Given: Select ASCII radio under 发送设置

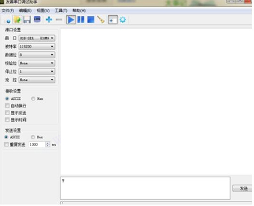Looking at the screenshot, I should coord(6,137).
